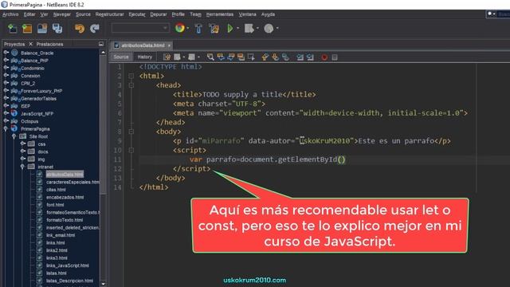Select caracteresEspeciales.html in the tree
Screen dimensions: 510x287
73,182
